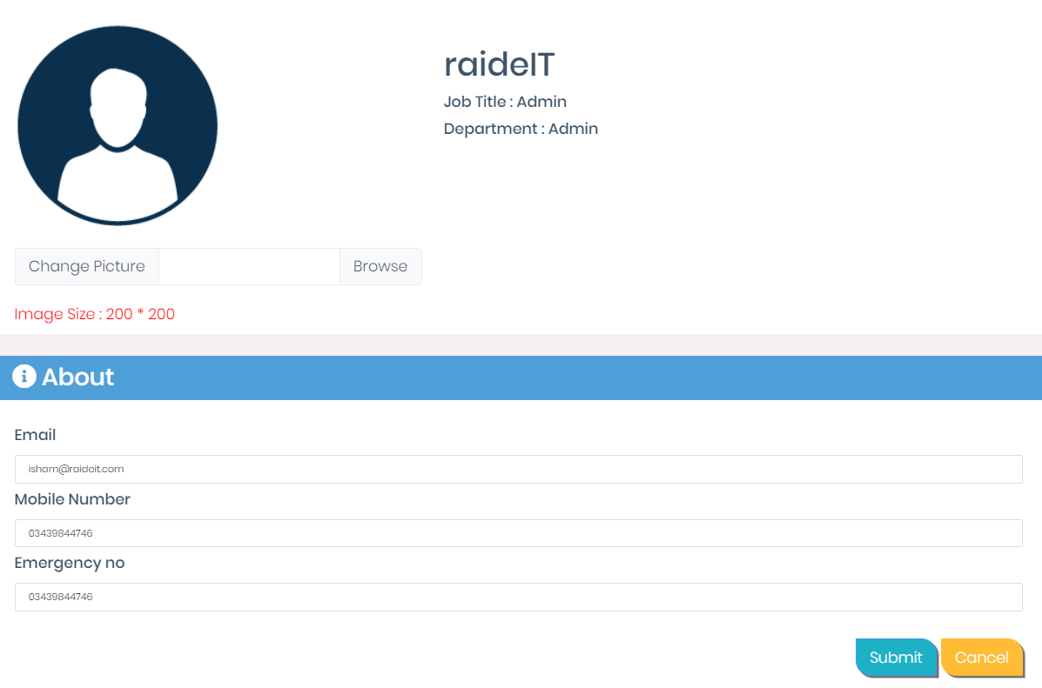Click the 'Job Title : Admin' text
This screenshot has height=688, width=1042.
click(x=505, y=102)
